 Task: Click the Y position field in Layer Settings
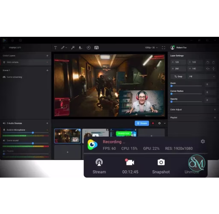195,62
